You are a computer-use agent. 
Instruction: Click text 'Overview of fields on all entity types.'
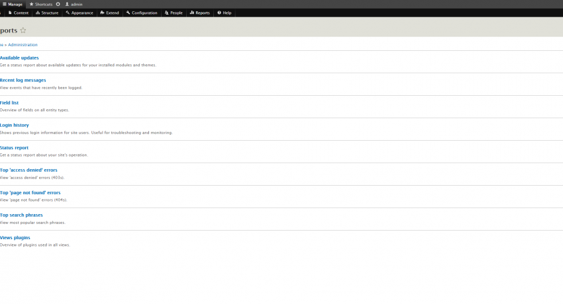(x=34, y=110)
